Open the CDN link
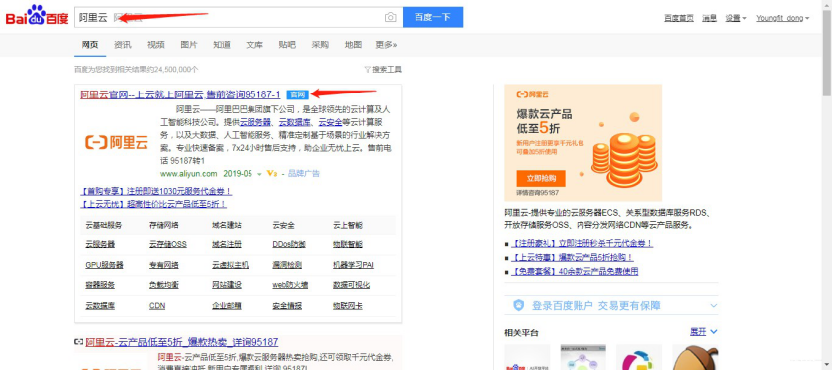The image size is (832, 371). (x=157, y=305)
